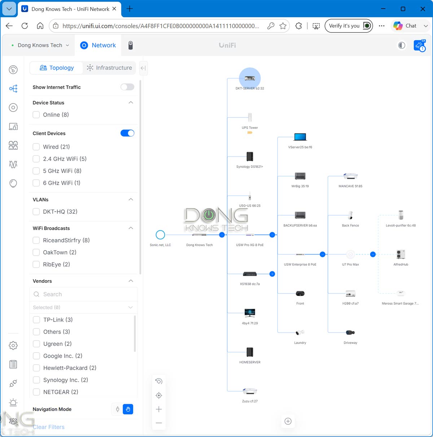Open the Settings gear in sidebar
This screenshot has width=433, height=437.
pyautogui.click(x=13, y=345)
